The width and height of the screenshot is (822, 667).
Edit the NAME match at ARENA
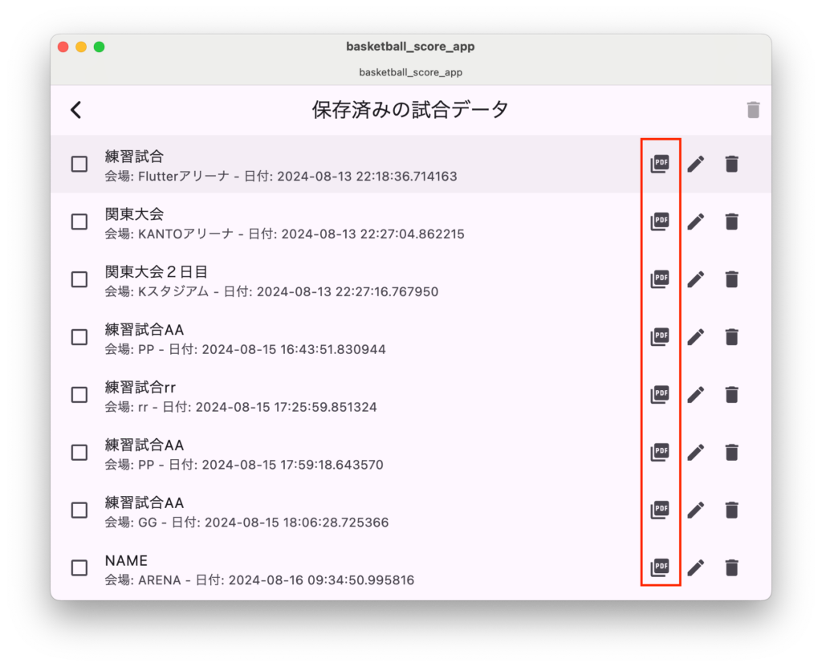click(x=696, y=568)
